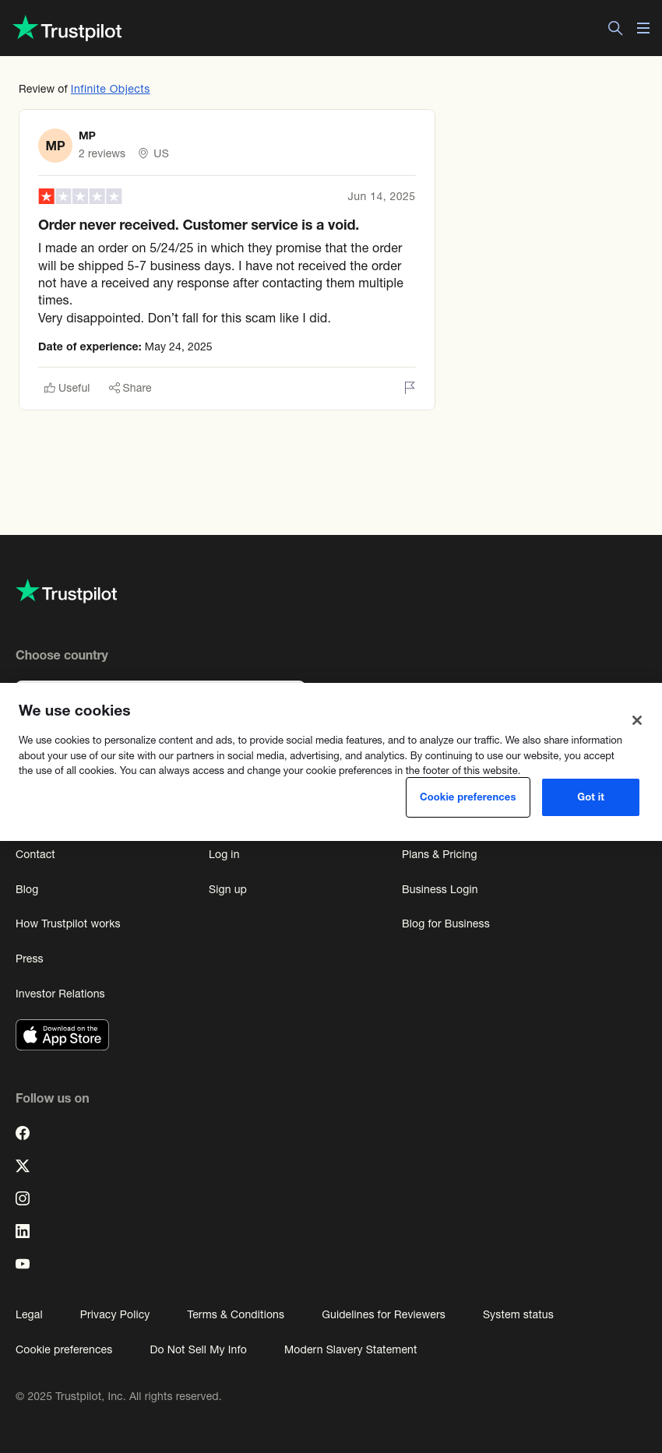Click the review title about order never received
This screenshot has width=662, height=1453.
pyautogui.click(x=199, y=225)
